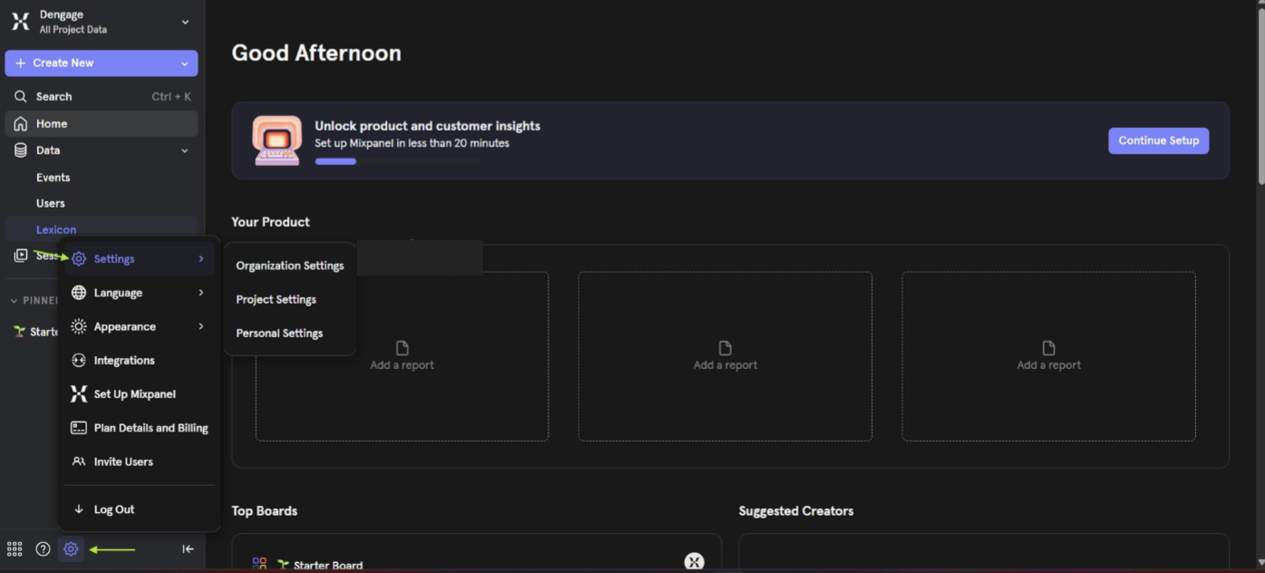This screenshot has width=1265, height=573.
Task: Click the Unlock product and customer insights heading
Action: click(x=428, y=126)
